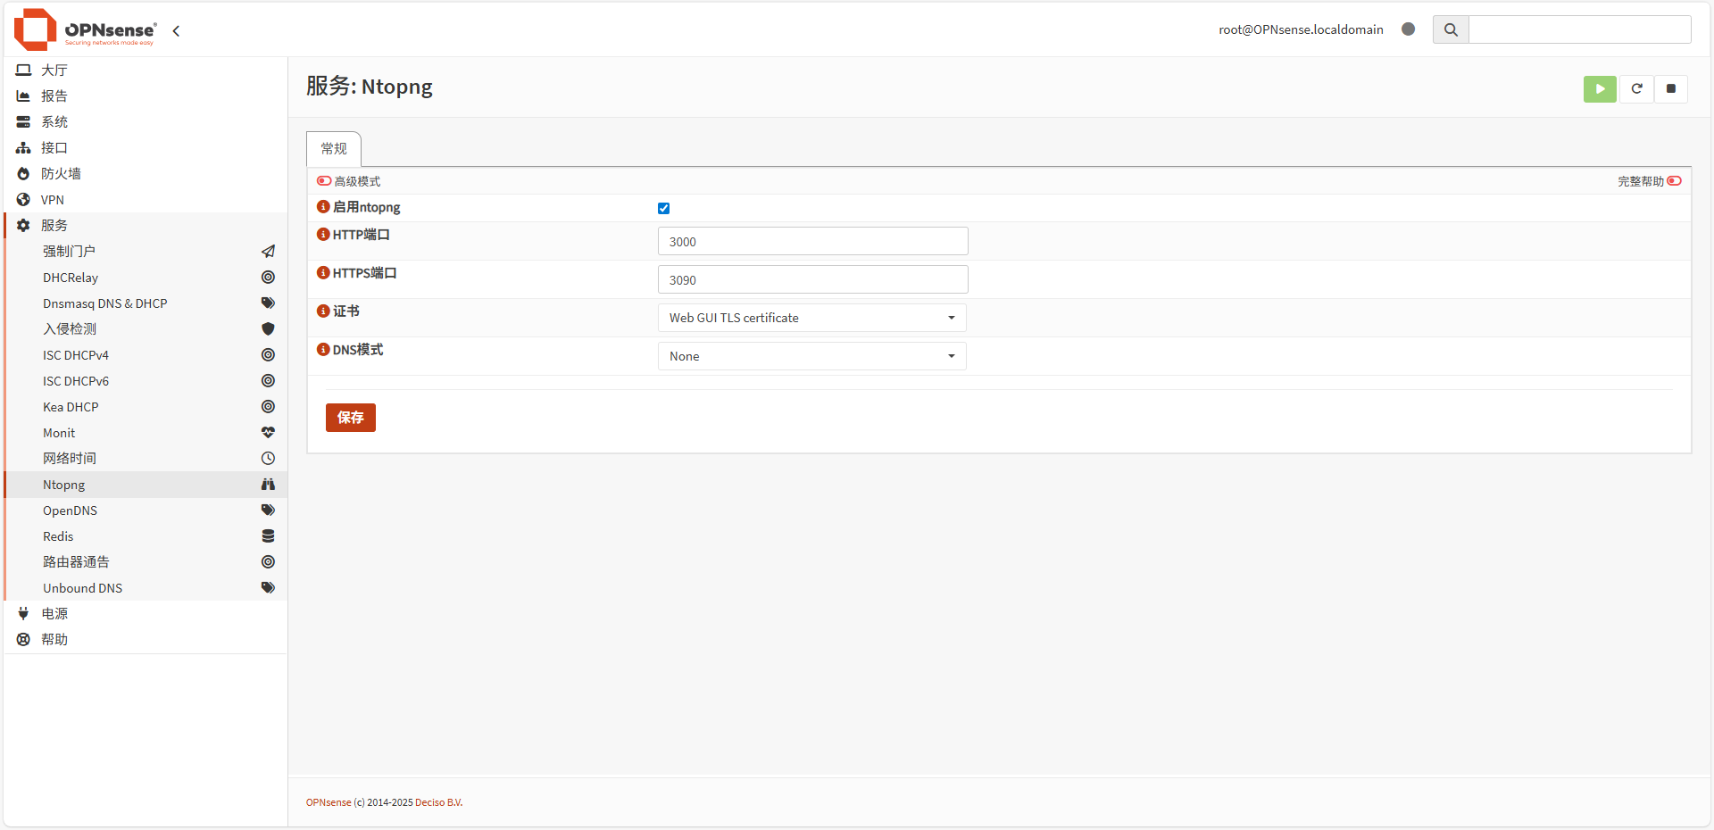Viewport: 1714px width, 830px height.
Task: Toggle the 完整帮助 full help switch
Action: tap(1674, 181)
